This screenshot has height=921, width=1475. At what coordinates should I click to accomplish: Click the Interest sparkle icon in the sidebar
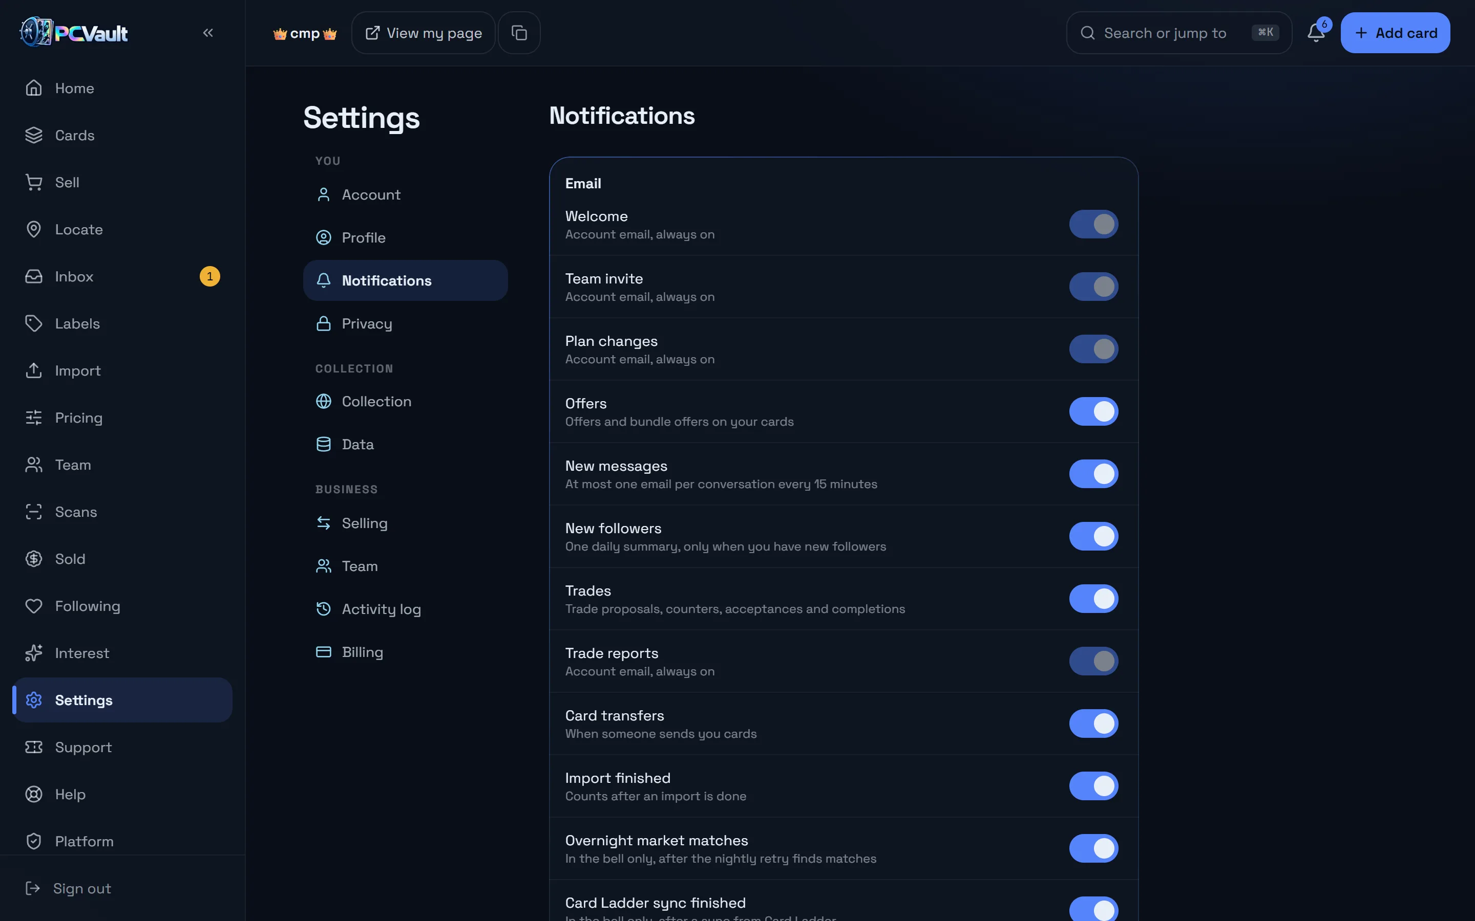[33, 653]
